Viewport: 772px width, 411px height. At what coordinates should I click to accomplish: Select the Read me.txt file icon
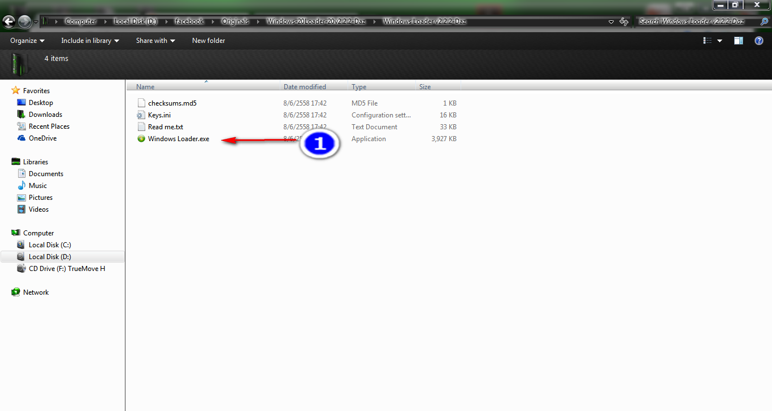[x=141, y=127]
